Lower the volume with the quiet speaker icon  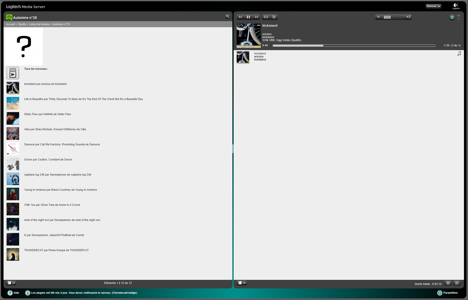[379, 17]
